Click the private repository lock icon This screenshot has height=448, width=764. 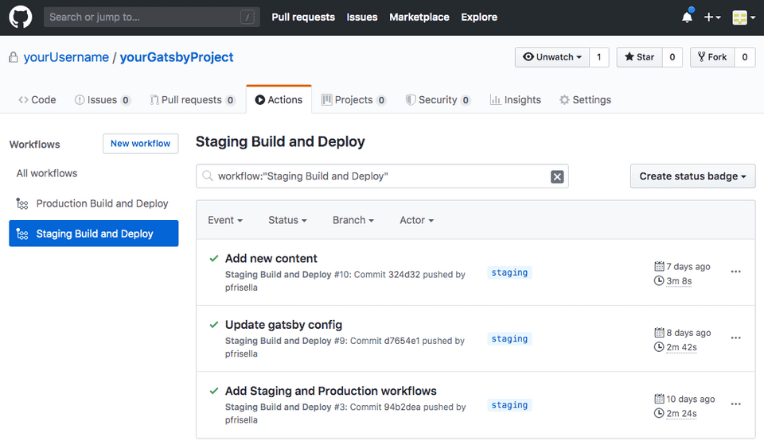pos(14,57)
